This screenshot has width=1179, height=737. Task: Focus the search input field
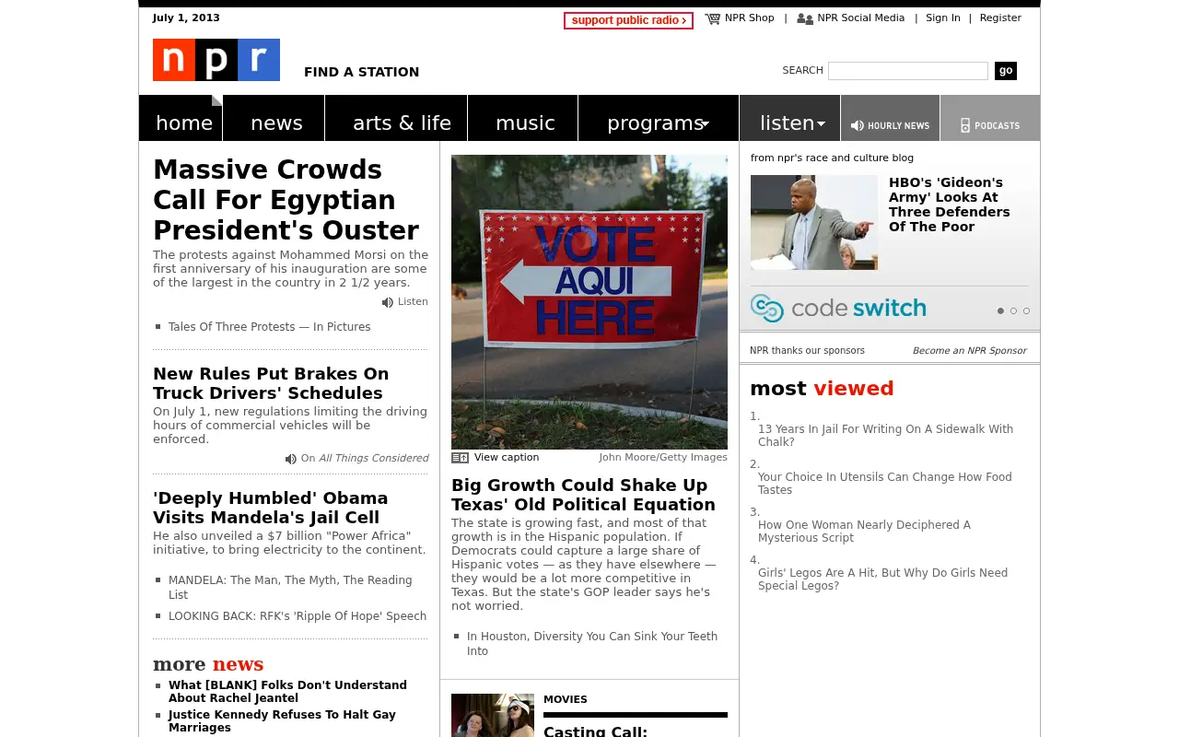908,71
